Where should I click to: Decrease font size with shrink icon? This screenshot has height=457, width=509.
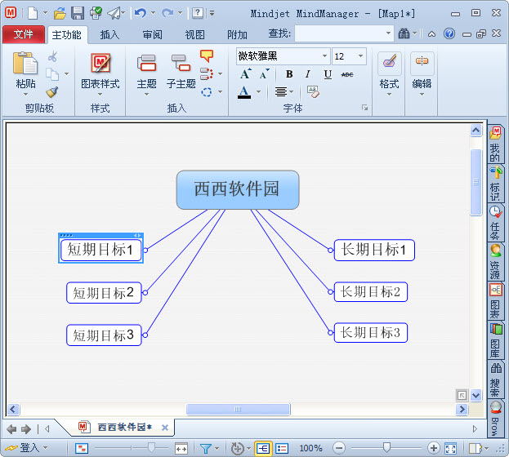265,74
